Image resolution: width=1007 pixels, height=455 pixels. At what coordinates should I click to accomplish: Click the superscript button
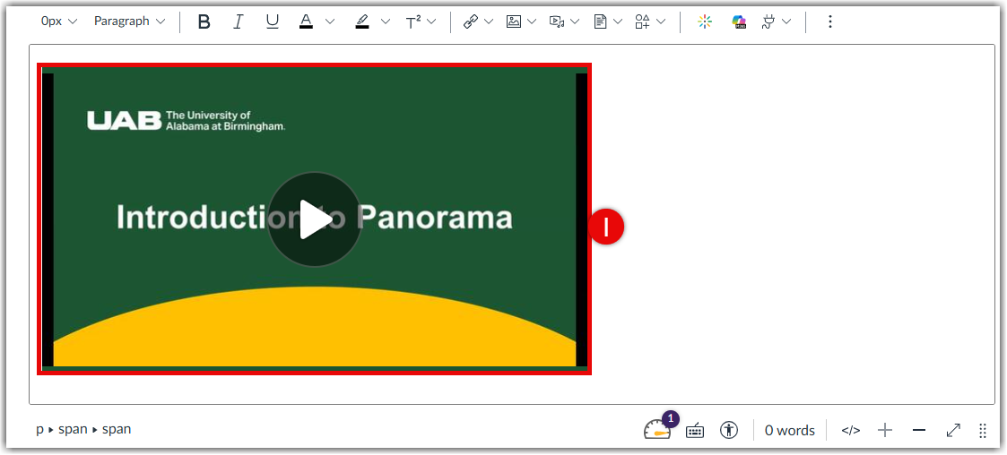(413, 21)
